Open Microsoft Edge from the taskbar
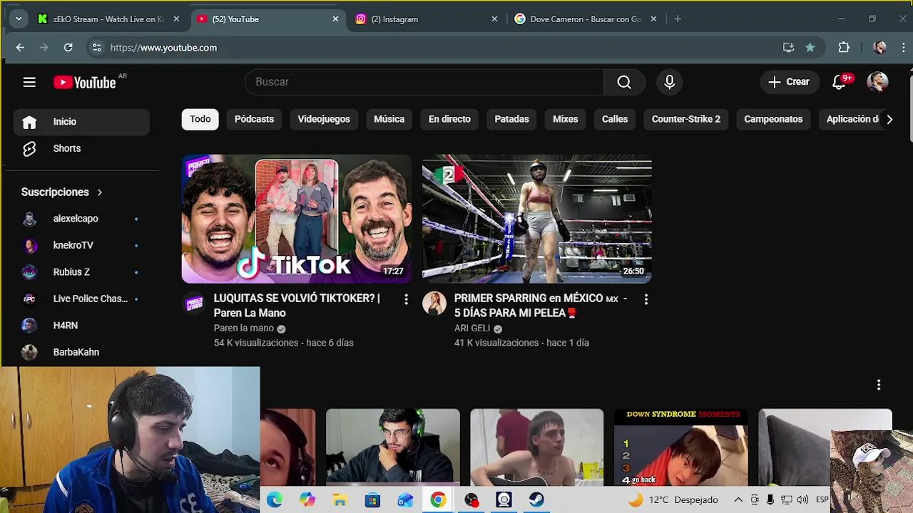 (275, 500)
